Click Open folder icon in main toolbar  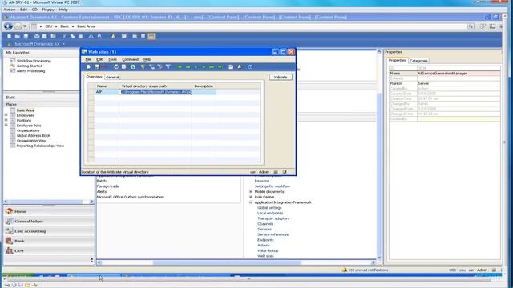pos(17,36)
